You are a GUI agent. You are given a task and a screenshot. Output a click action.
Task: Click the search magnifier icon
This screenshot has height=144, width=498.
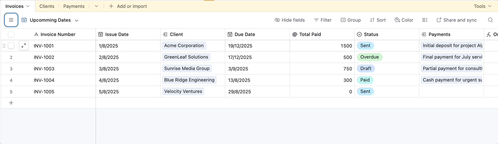(490, 20)
